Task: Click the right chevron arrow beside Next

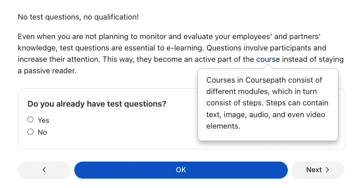Action: (328, 170)
